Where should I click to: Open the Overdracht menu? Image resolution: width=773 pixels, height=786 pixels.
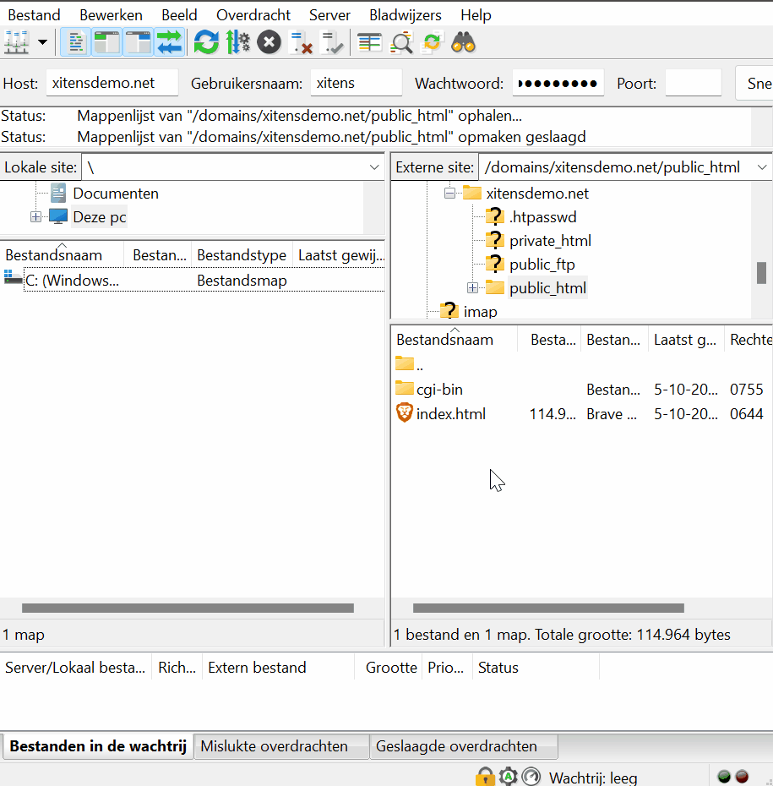(253, 15)
